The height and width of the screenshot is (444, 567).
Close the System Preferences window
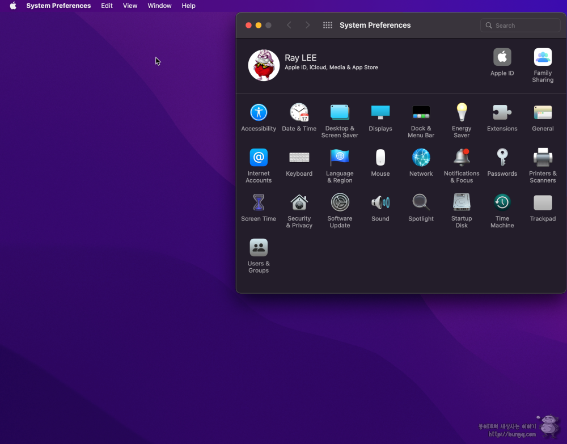(248, 26)
